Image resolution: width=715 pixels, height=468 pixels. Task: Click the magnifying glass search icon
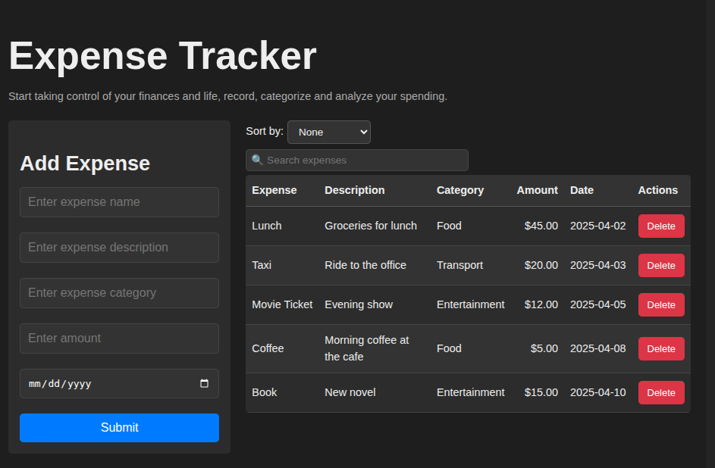pos(257,160)
